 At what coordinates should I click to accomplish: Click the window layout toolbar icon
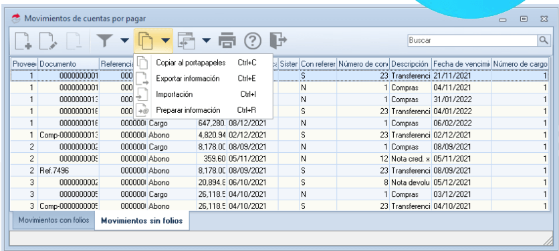click(x=187, y=41)
